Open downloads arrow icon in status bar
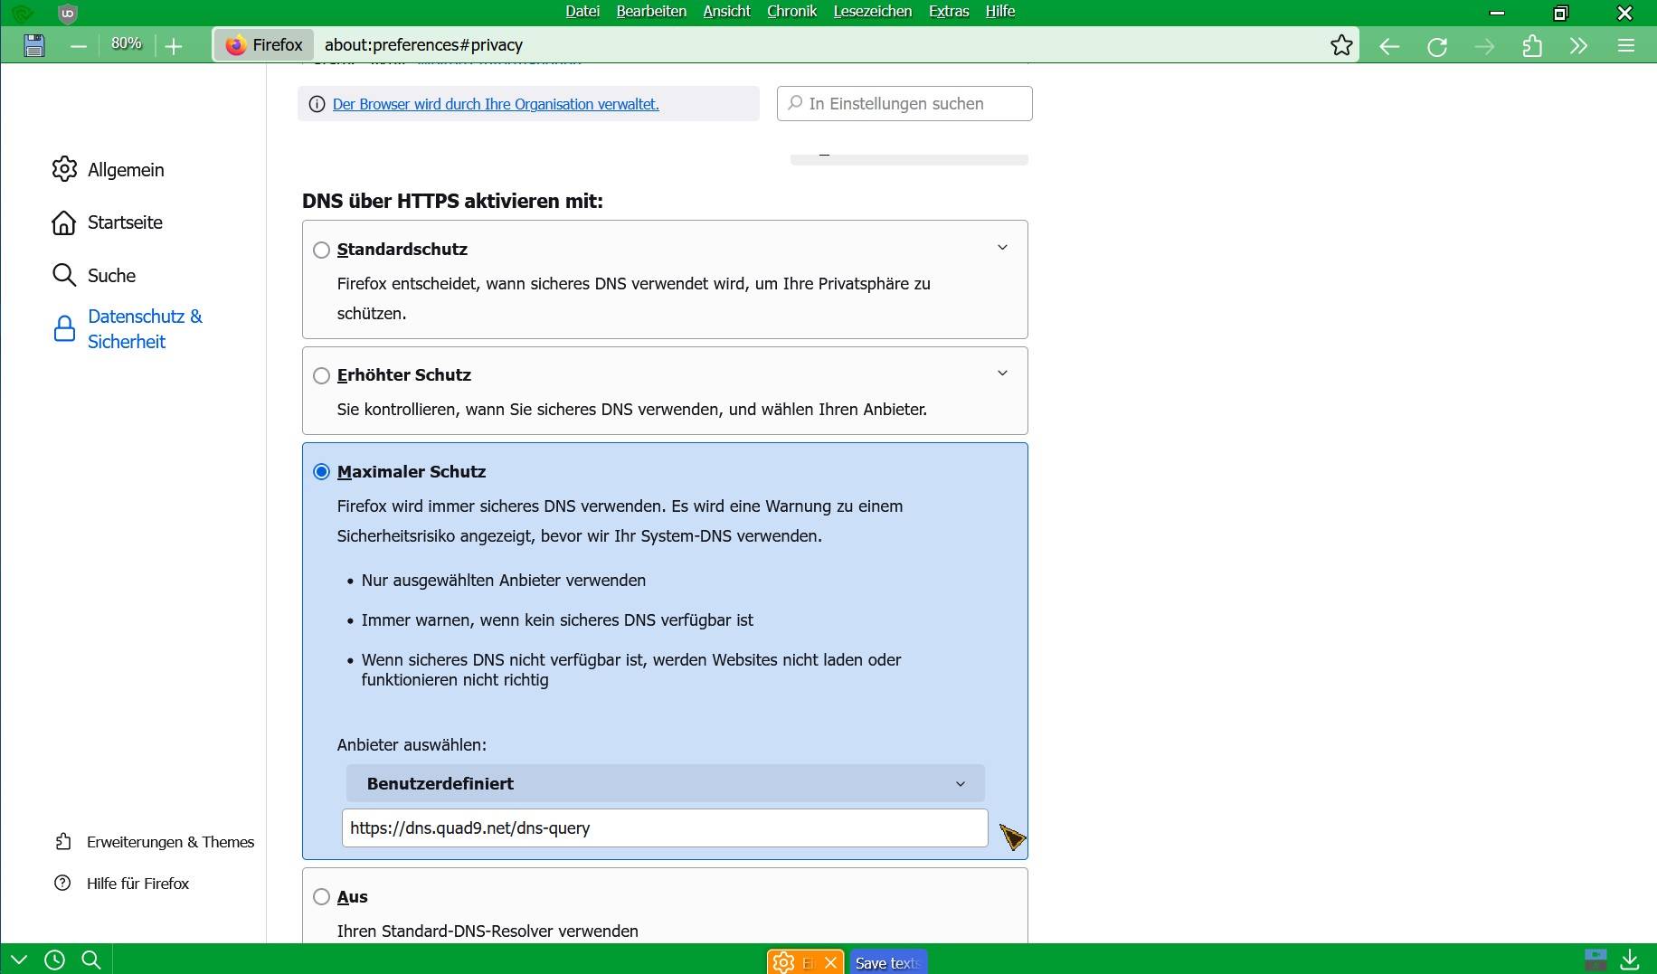 (1630, 959)
